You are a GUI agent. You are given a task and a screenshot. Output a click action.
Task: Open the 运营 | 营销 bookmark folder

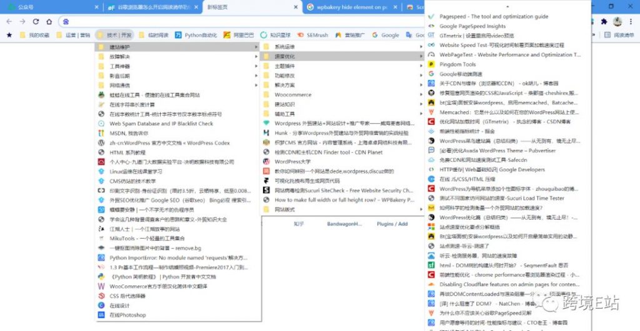point(74,35)
